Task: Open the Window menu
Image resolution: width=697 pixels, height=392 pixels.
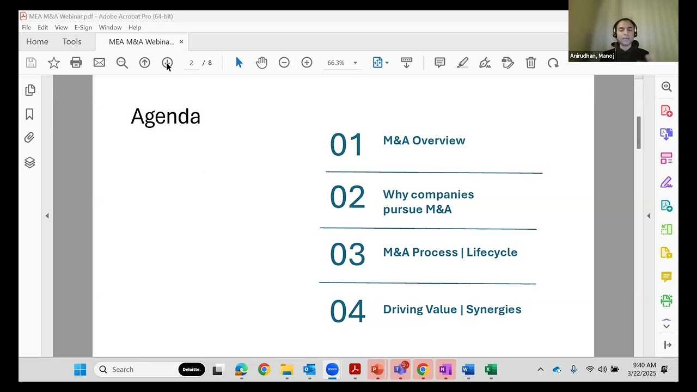Action: [110, 27]
